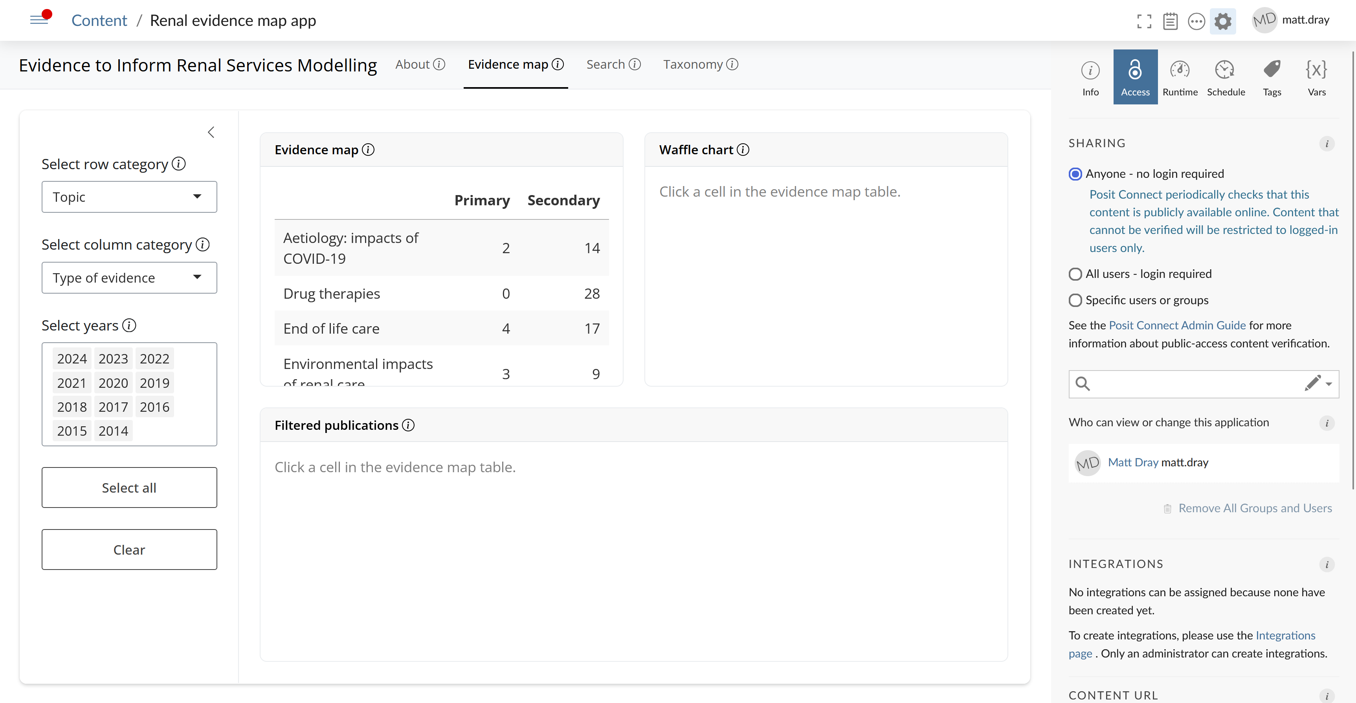Select the Anyone - no login required option

click(1075, 173)
